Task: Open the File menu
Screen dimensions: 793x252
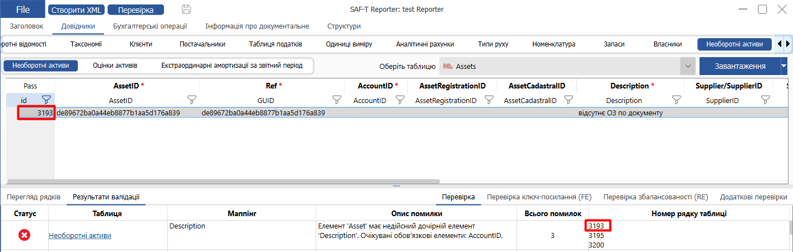Action: tap(23, 10)
